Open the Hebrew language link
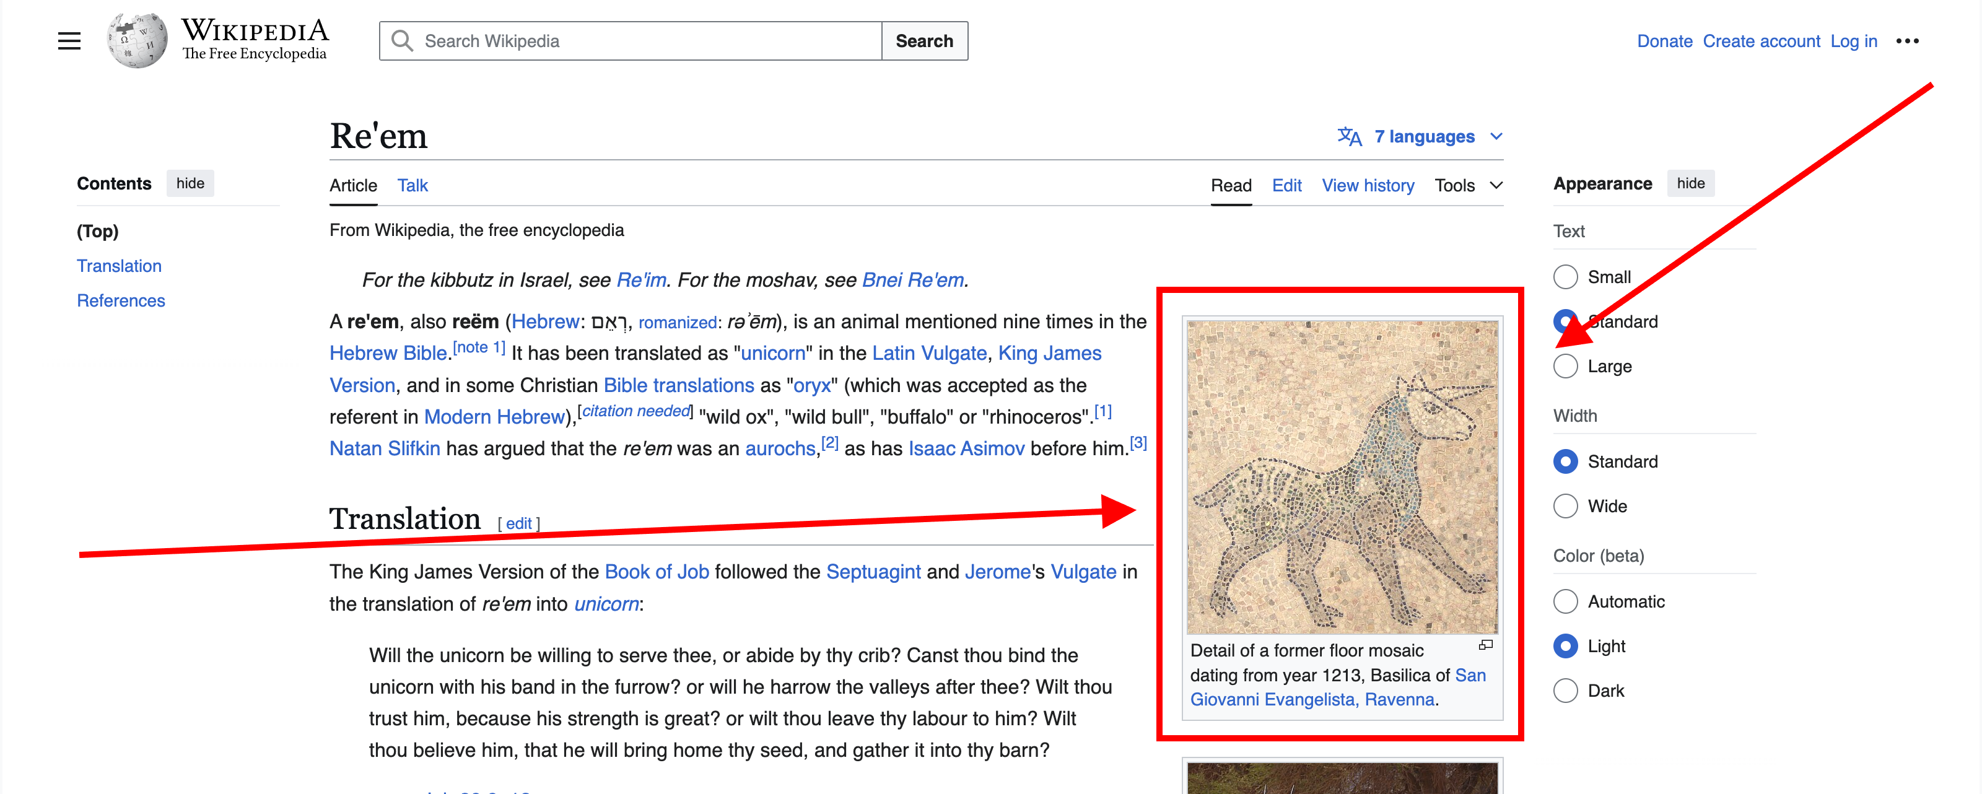 pos(546,321)
